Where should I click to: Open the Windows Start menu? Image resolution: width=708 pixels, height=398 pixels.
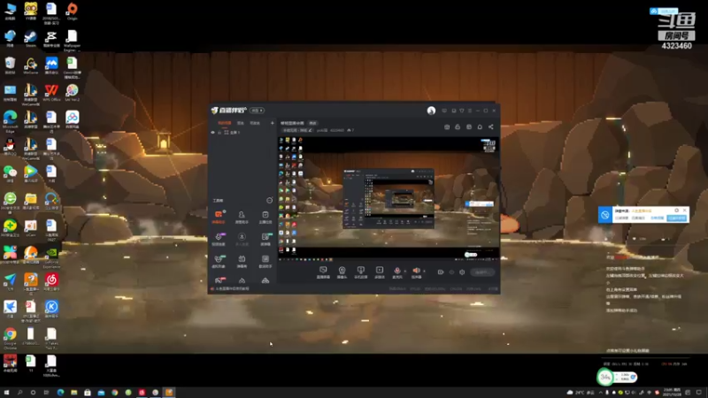click(6, 393)
